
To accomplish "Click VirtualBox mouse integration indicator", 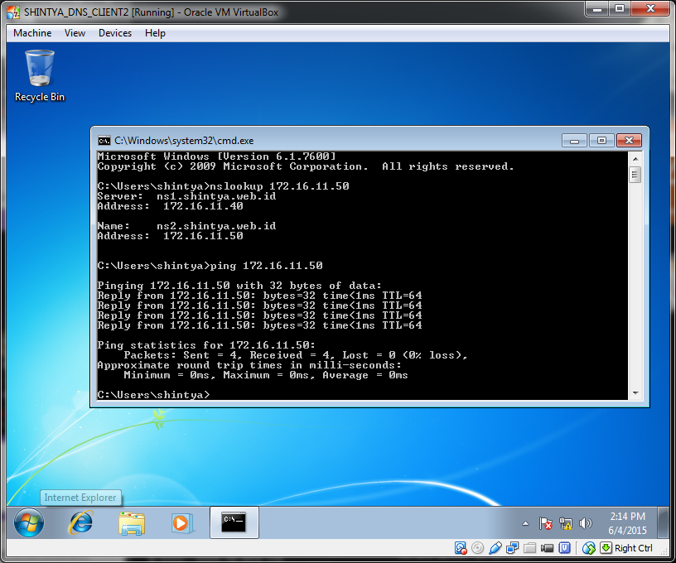I will pyautogui.click(x=589, y=548).
